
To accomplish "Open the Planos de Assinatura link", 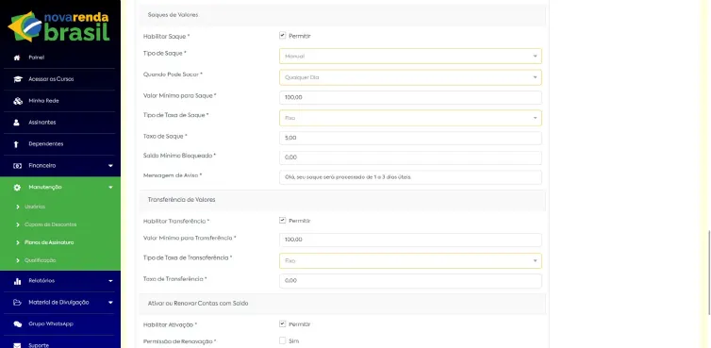I will [49, 242].
